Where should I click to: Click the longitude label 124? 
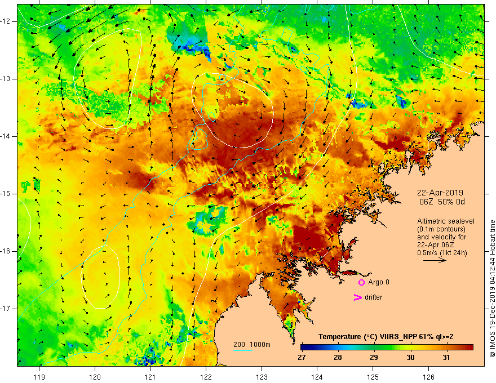point(317,377)
